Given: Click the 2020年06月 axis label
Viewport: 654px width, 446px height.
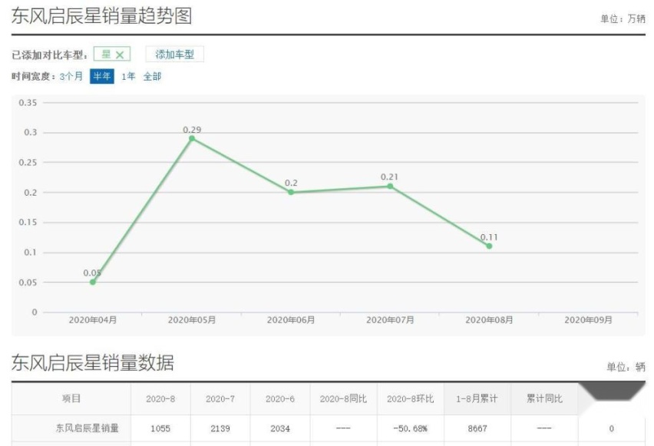Looking at the screenshot, I should pyautogui.click(x=291, y=320).
